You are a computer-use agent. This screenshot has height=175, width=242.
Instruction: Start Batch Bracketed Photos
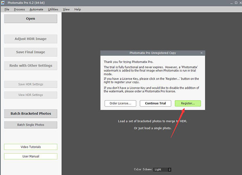point(31,113)
